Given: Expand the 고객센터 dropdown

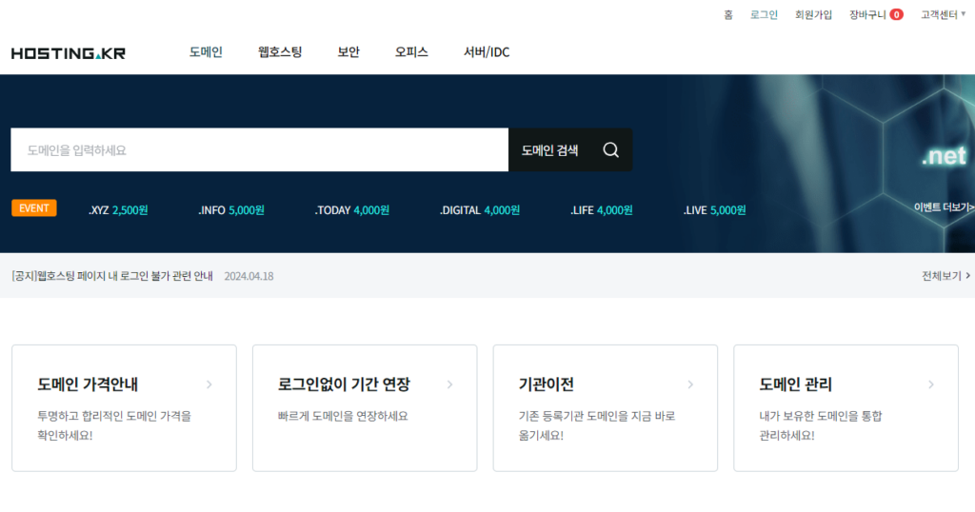Looking at the screenshot, I should point(943,15).
